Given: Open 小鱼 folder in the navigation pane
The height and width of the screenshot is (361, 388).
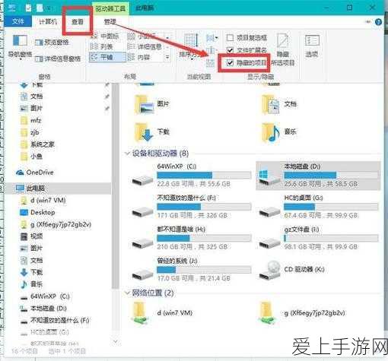Looking at the screenshot, I should [31, 157].
